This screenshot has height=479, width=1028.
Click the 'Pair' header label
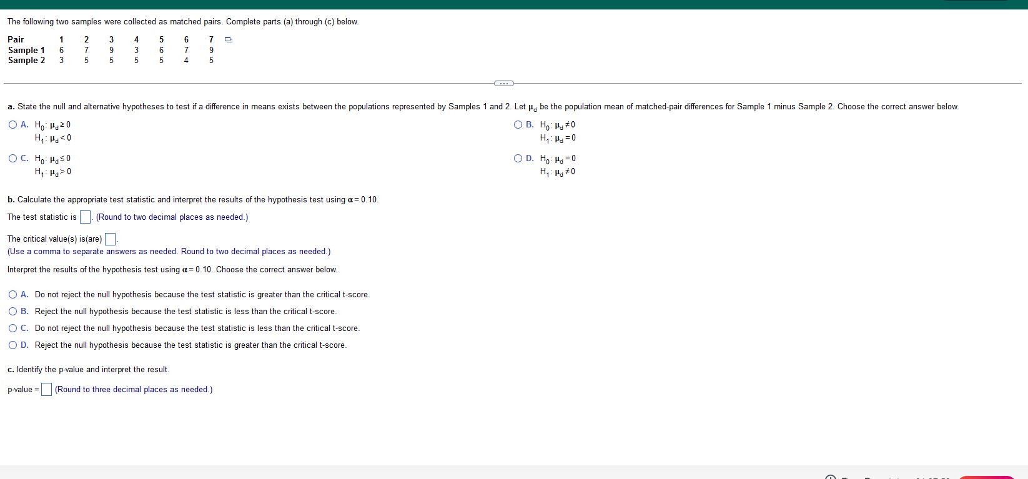coord(16,39)
